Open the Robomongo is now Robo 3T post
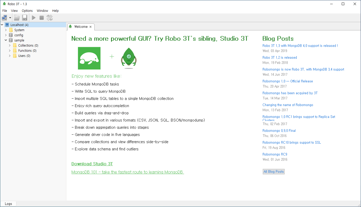Screen dimensions: 361x207 [303, 69]
